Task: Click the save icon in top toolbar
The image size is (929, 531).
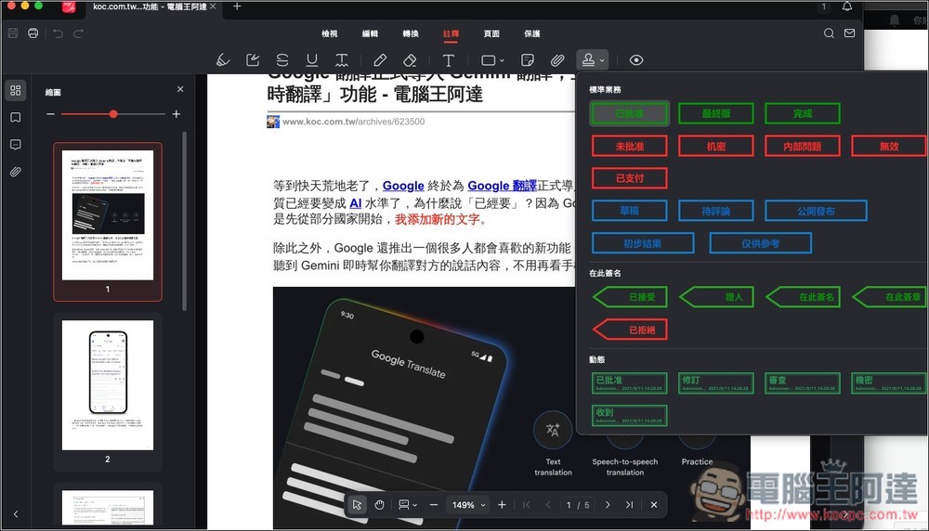Action: (13, 33)
